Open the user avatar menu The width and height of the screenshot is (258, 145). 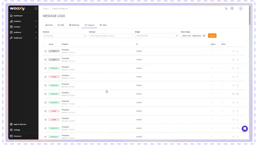point(241,9)
